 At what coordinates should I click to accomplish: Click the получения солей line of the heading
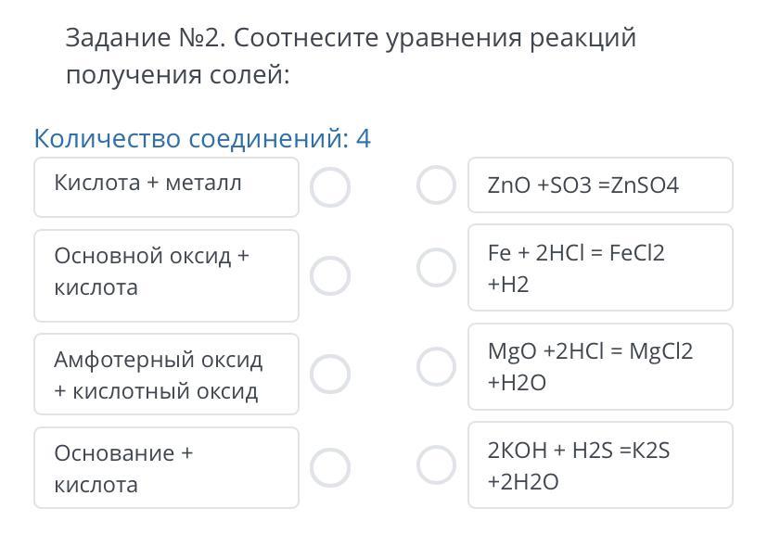click(178, 75)
